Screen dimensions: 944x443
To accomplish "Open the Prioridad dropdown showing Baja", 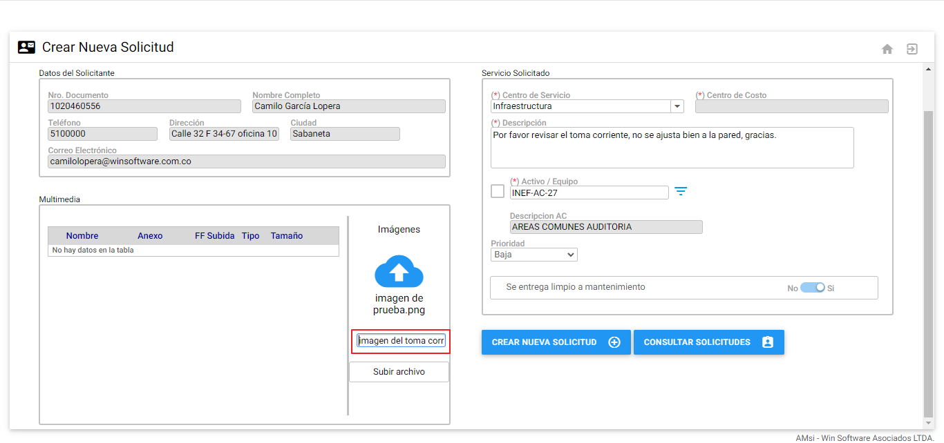I will point(534,255).
